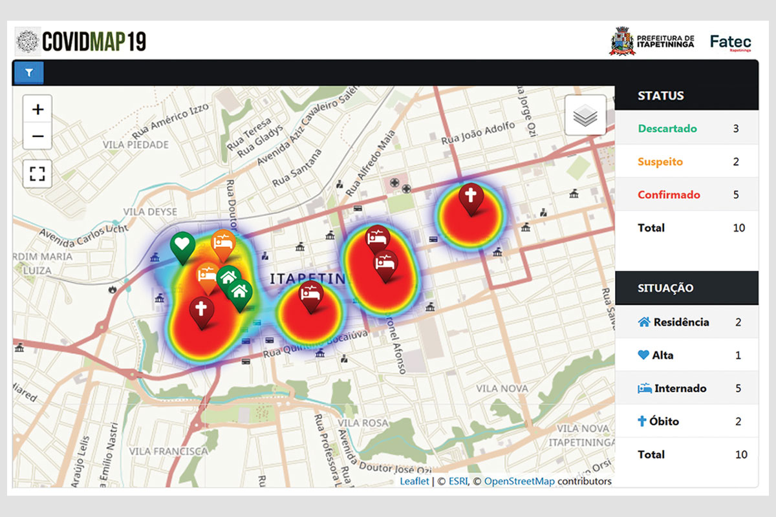Open the blue filter funnel button
Screen dimensions: 776x517
tap(28, 73)
